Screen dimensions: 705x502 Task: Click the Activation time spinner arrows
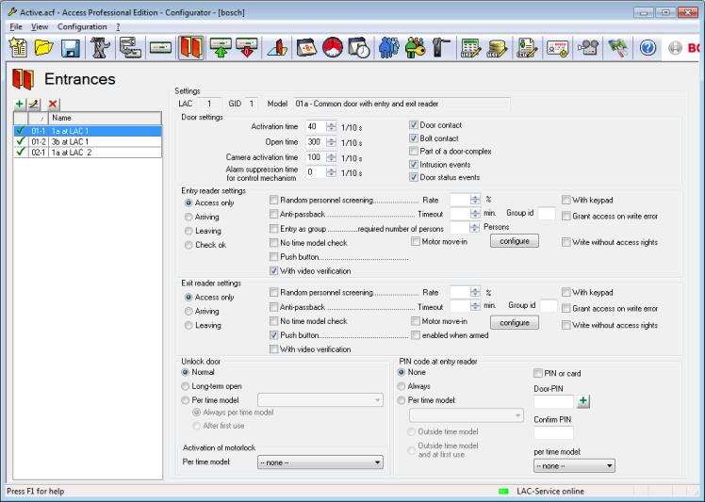tap(332, 127)
